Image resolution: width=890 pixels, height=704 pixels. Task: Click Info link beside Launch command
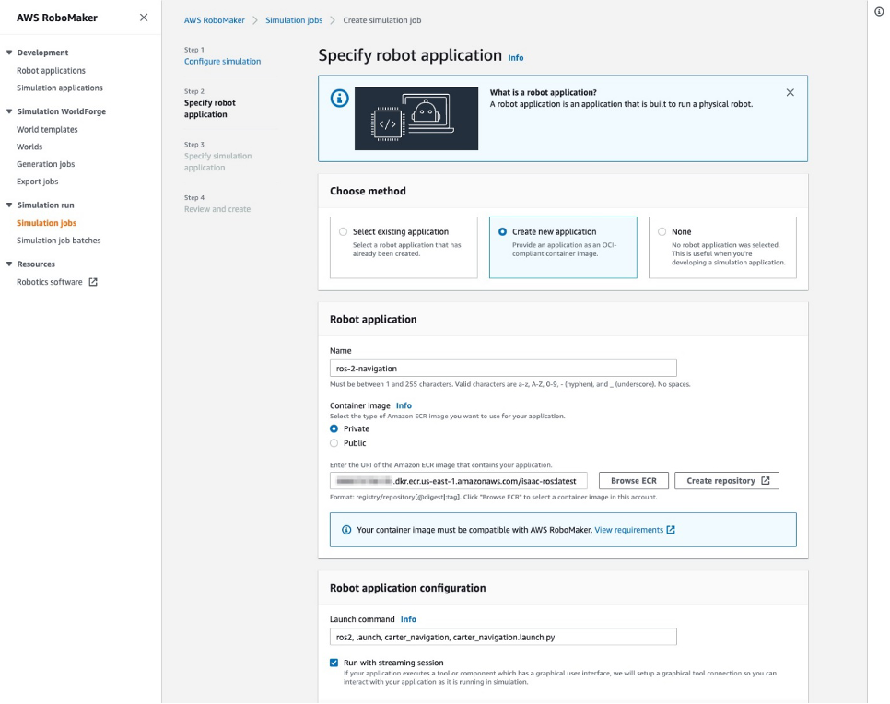(x=408, y=619)
